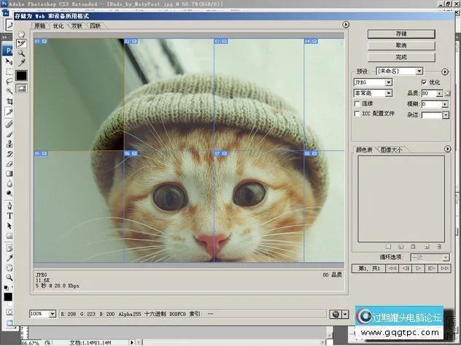Select the Dodge tool
Image resolution: width=461 pixels, height=346 pixels.
[9, 193]
